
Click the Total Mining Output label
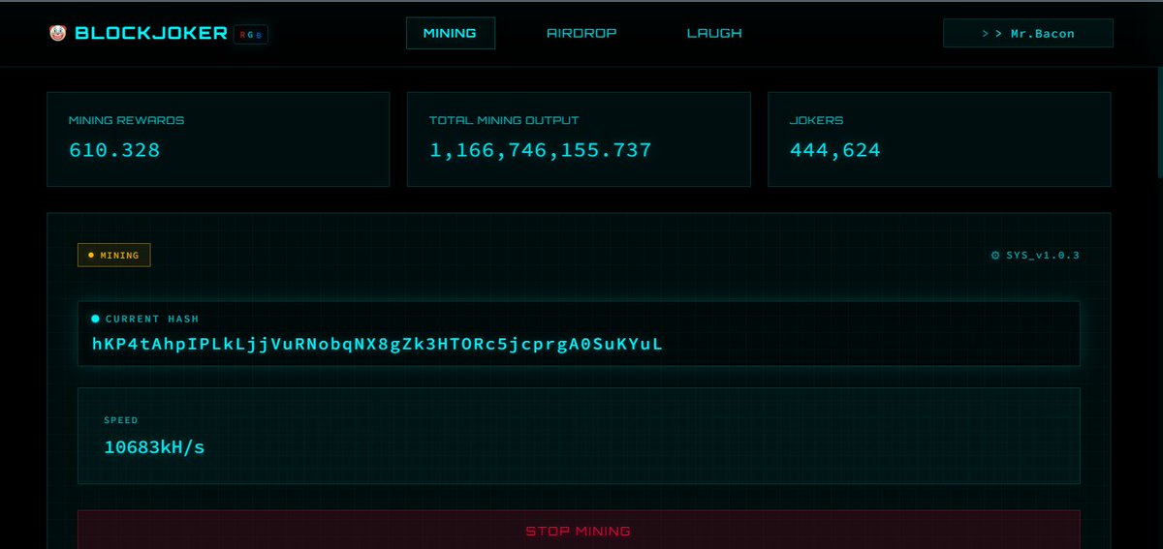coord(504,120)
